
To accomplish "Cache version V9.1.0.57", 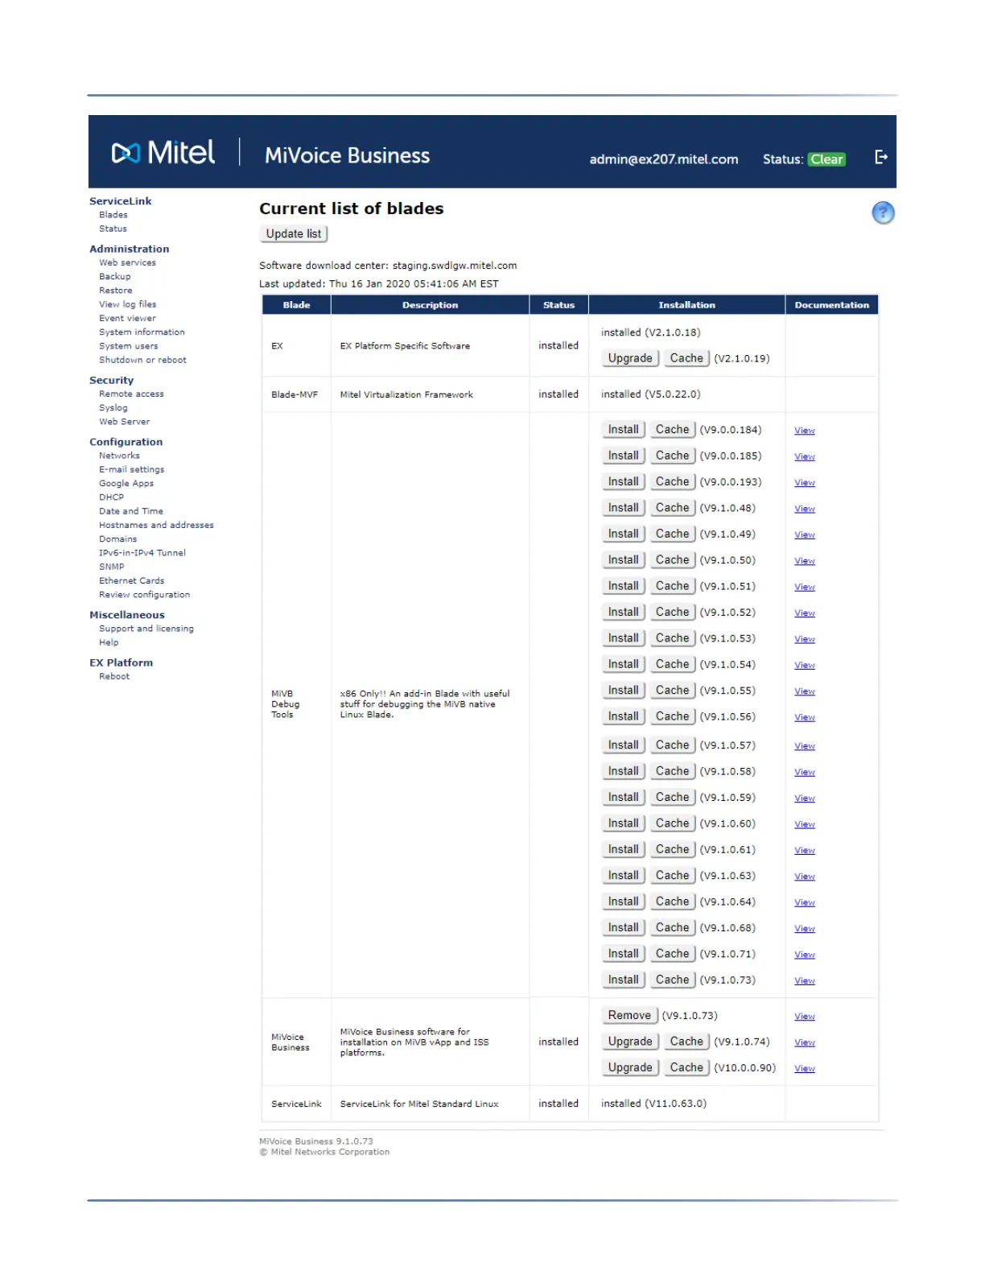I will pyautogui.click(x=672, y=745).
